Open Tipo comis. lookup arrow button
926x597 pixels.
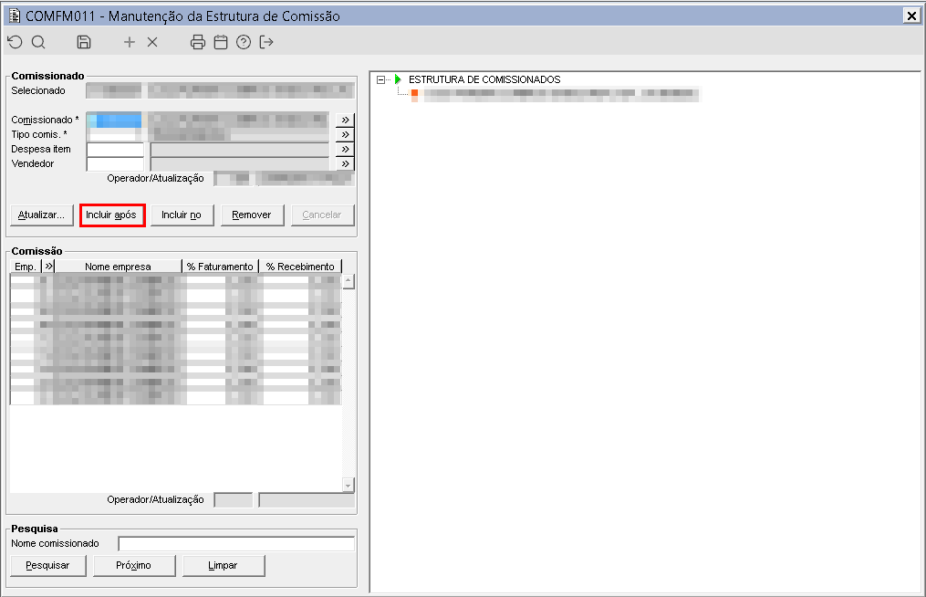click(x=345, y=135)
